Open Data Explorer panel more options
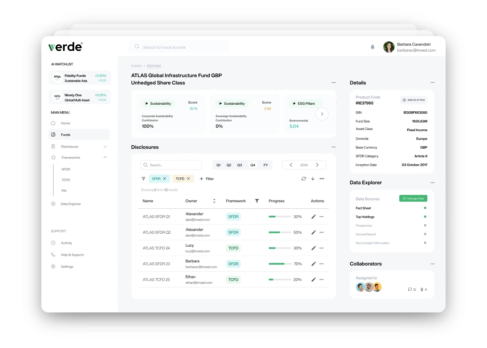The image size is (487, 348). [432, 183]
